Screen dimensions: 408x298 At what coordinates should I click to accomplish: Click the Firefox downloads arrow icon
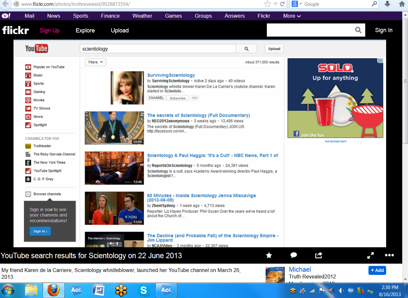387,4
